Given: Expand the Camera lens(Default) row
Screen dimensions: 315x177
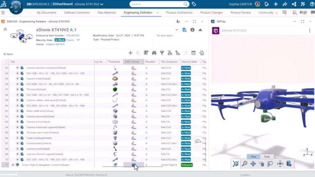Looking at the screenshot, I should click(18, 122).
